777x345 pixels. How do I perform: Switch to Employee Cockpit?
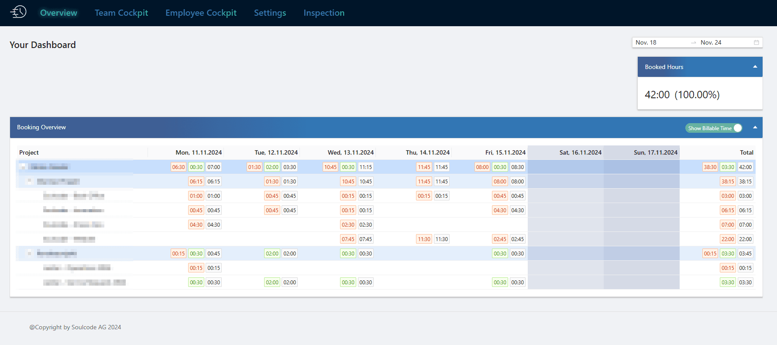[201, 13]
